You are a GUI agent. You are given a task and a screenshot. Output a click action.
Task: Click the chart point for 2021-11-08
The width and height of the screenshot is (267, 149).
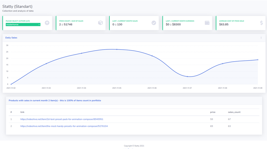[223, 64]
